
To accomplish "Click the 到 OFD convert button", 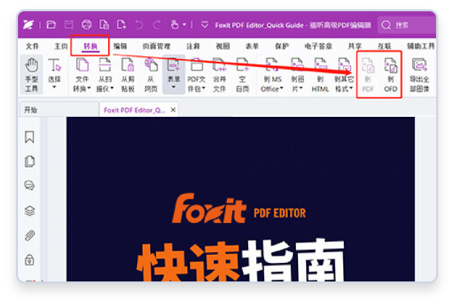I will (390, 75).
